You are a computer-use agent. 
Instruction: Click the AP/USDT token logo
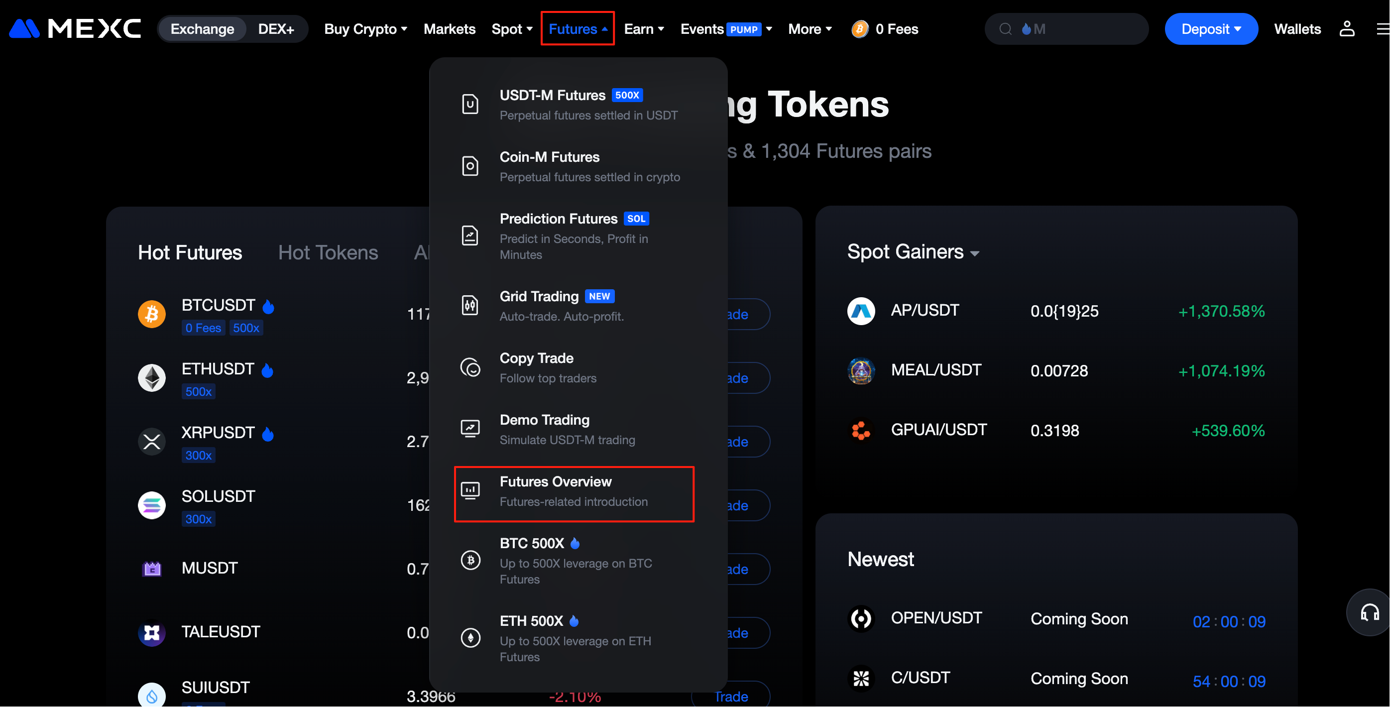coord(861,311)
